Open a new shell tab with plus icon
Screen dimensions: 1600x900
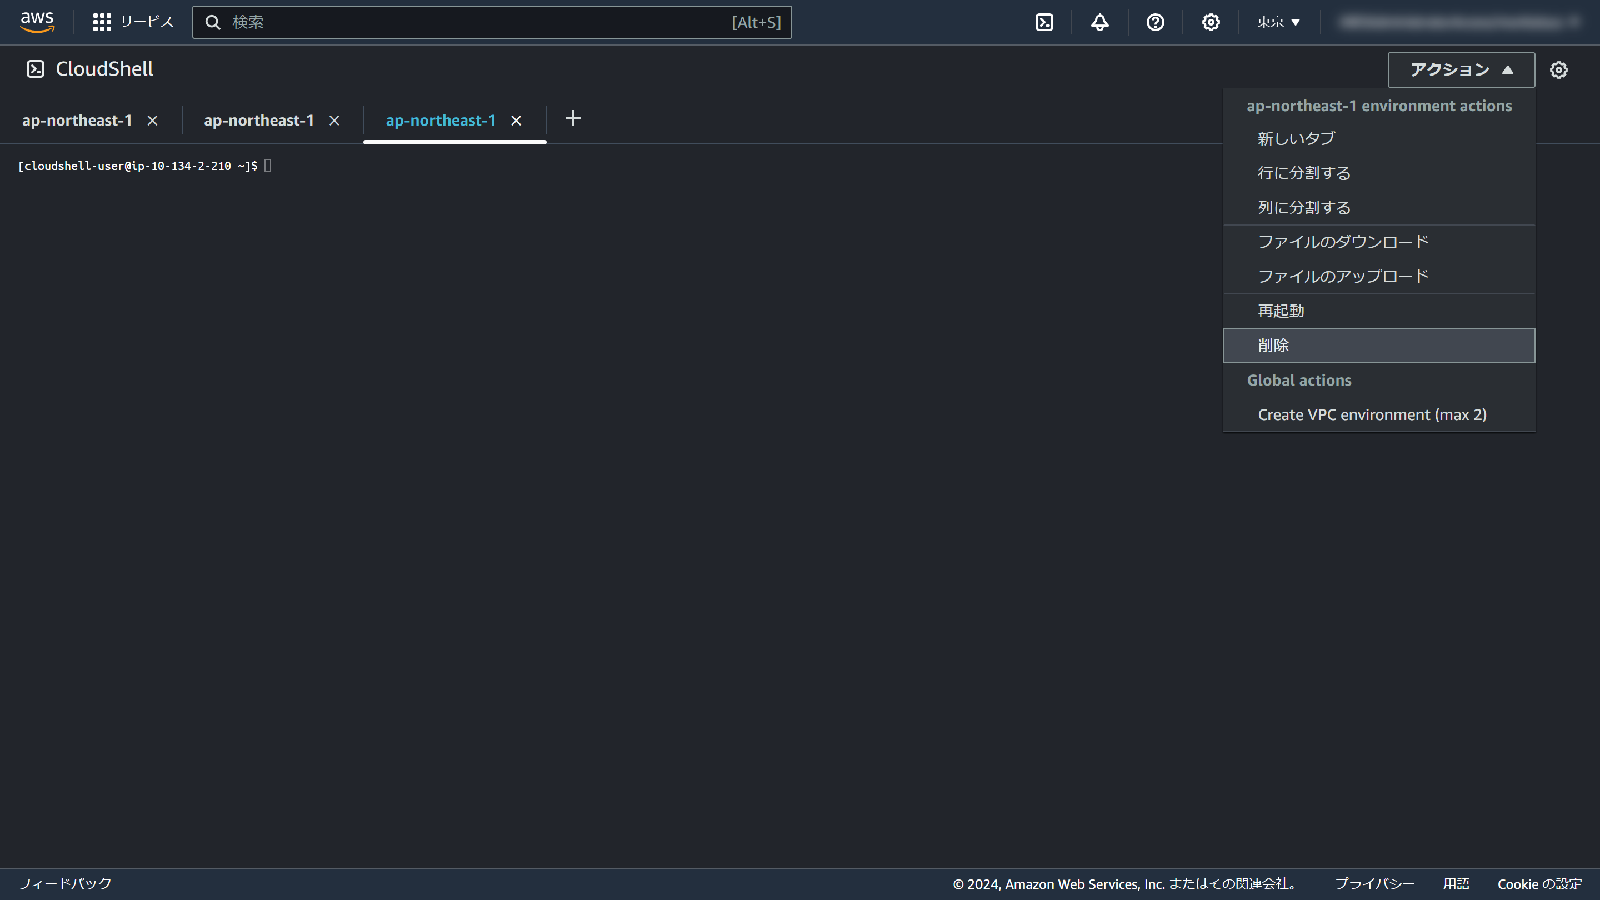click(573, 118)
